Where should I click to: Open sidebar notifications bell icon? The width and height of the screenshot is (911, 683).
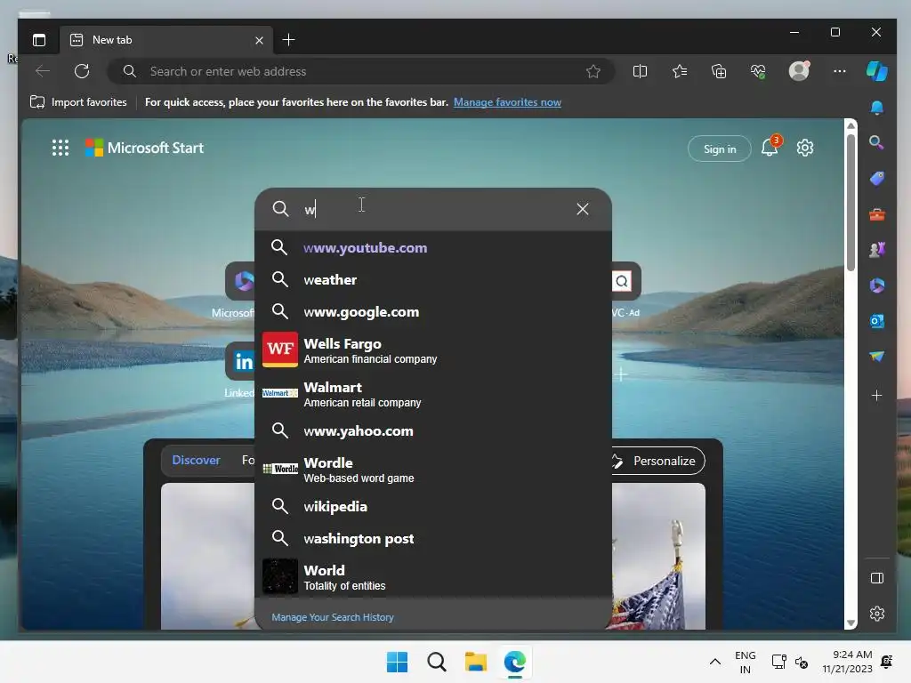pyautogui.click(x=876, y=108)
